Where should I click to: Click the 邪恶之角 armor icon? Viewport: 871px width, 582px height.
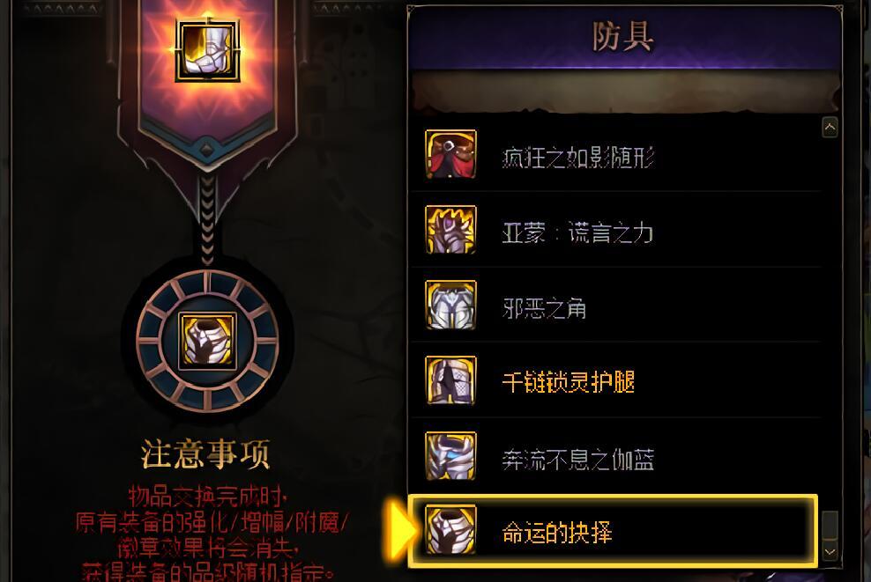[450, 306]
